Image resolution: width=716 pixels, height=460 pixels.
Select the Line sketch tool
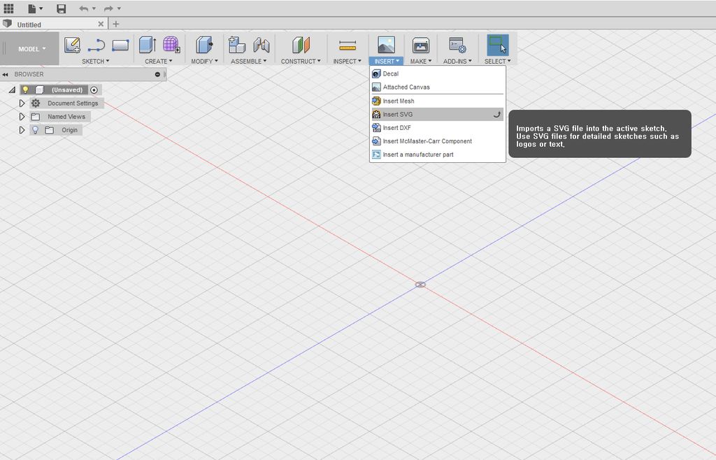coord(96,45)
